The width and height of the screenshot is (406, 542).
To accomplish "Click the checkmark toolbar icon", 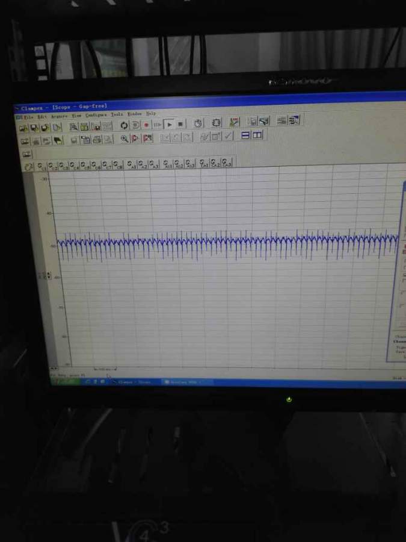I will tap(227, 136).
